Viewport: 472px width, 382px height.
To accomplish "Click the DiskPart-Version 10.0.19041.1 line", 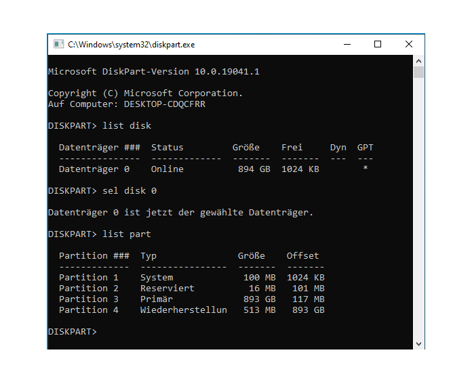I will tap(154, 72).
